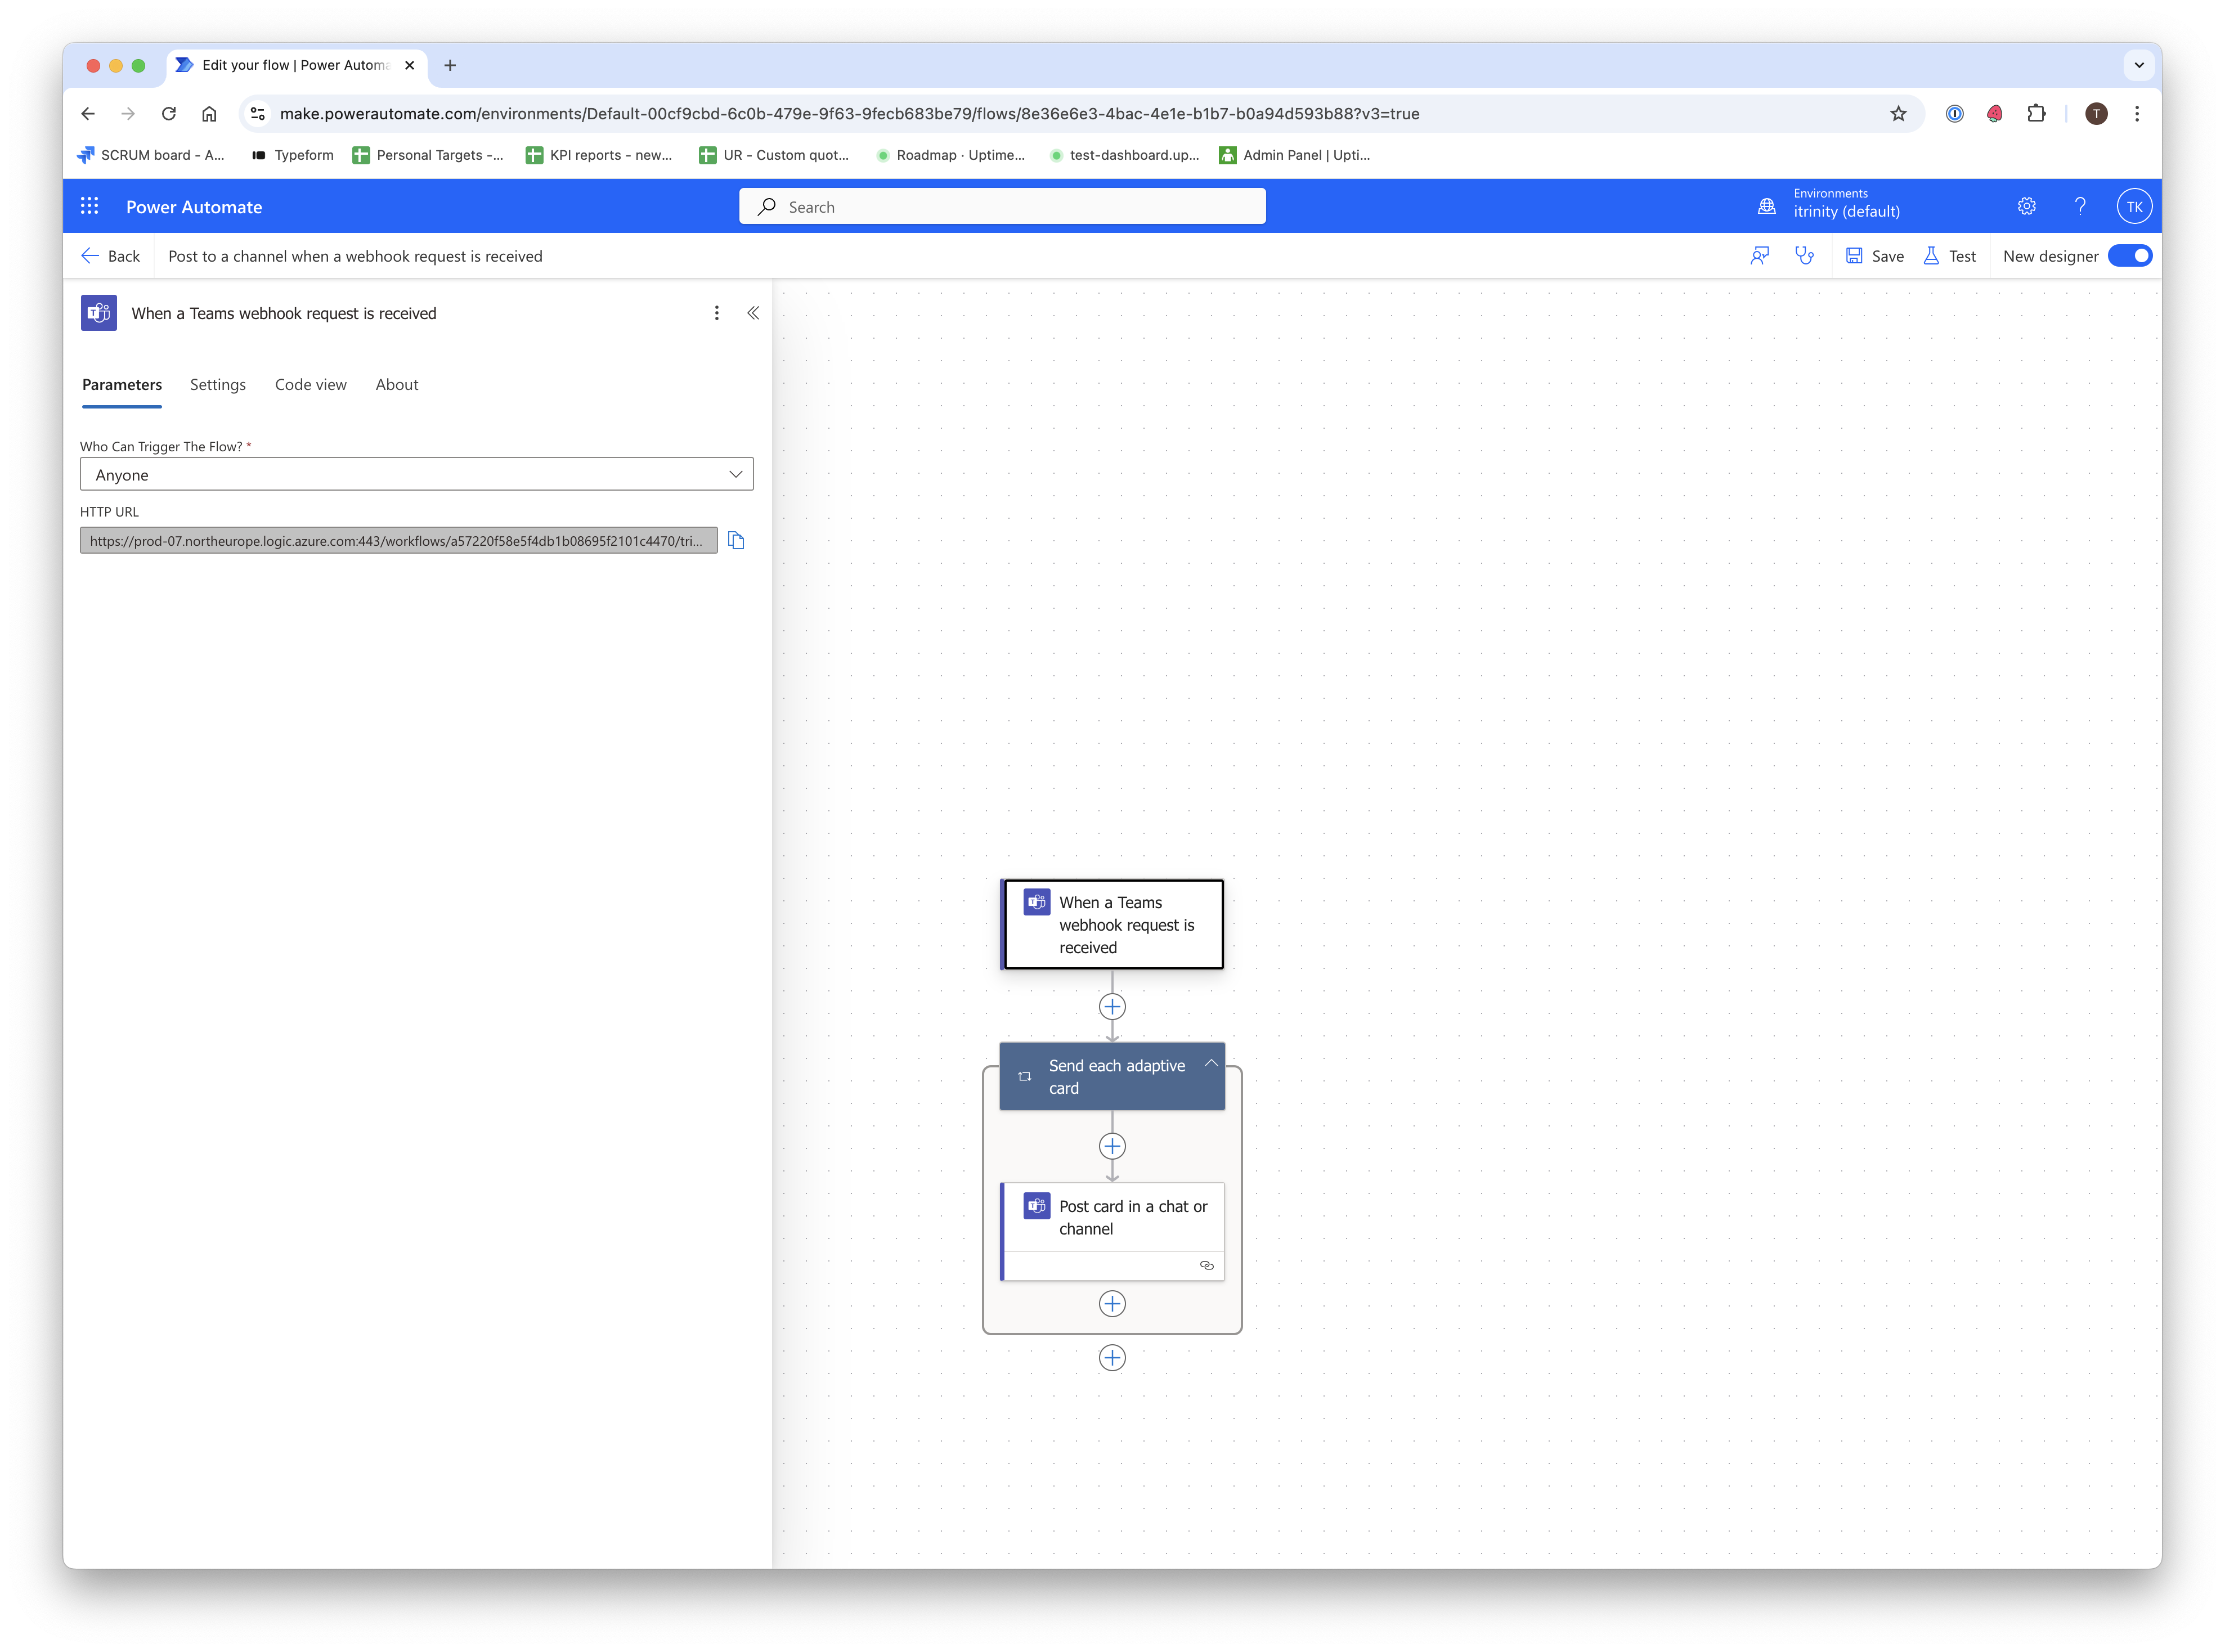Open the Who Can Trigger The Flow dropdown

[416, 474]
